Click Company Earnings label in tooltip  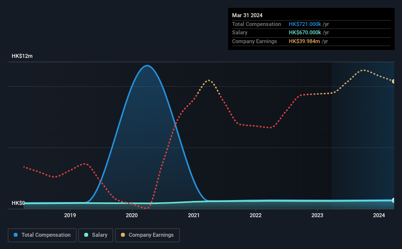point(254,41)
